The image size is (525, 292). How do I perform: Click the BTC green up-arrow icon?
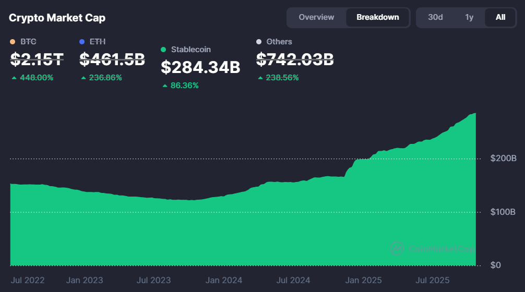14,78
